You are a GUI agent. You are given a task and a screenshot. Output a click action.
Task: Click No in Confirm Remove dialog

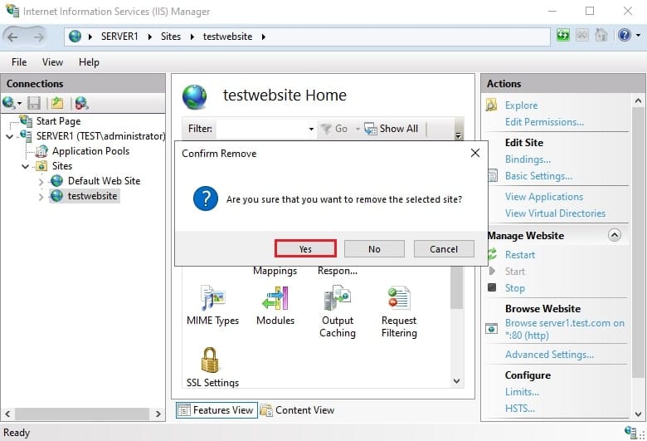point(374,249)
